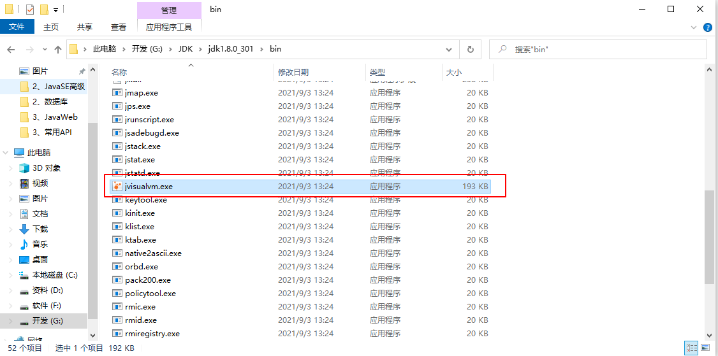
Task: Sort files by 修改日期 column header
Action: point(293,73)
